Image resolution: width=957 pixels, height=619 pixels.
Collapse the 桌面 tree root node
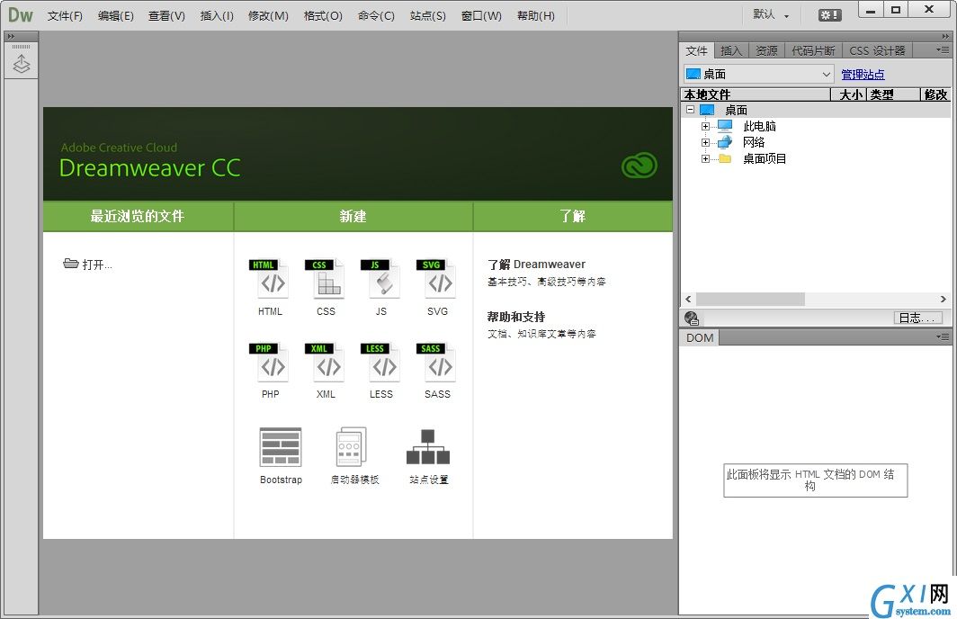click(x=690, y=110)
